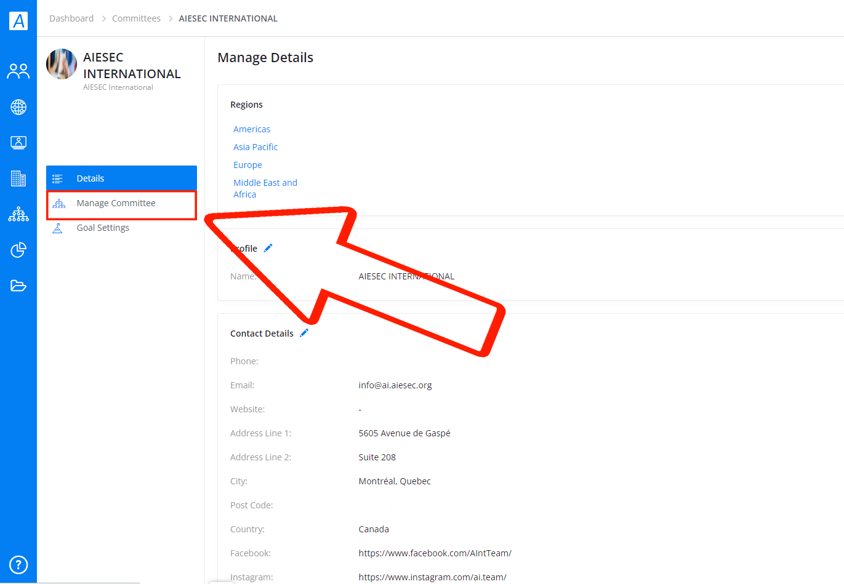844x584 pixels.
Task: Click AIESEC INTERNATIONAL breadcrumb
Action: click(x=228, y=18)
